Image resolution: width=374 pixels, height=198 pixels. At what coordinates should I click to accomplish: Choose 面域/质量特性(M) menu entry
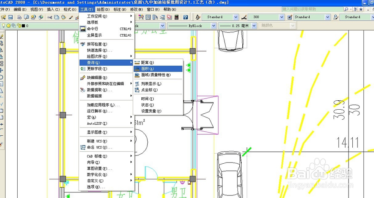pyautogui.click(x=158, y=75)
